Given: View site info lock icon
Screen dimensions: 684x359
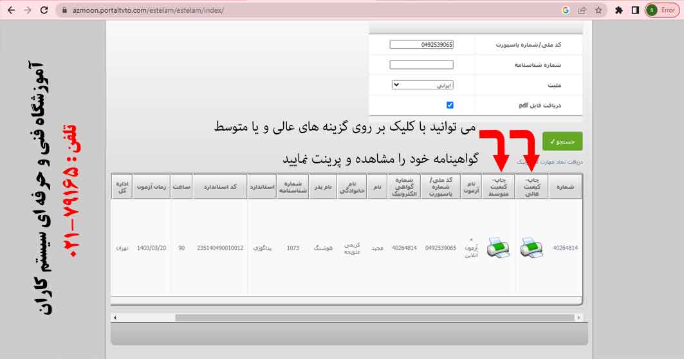Looking at the screenshot, I should point(64,10).
